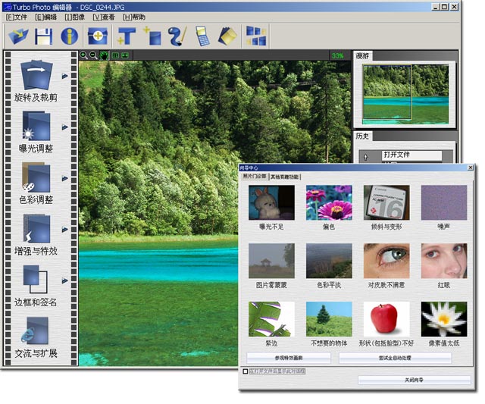Viewport: 485px width, 404px height.
Task: Open the [V]查看 menu
Action: coord(104,17)
